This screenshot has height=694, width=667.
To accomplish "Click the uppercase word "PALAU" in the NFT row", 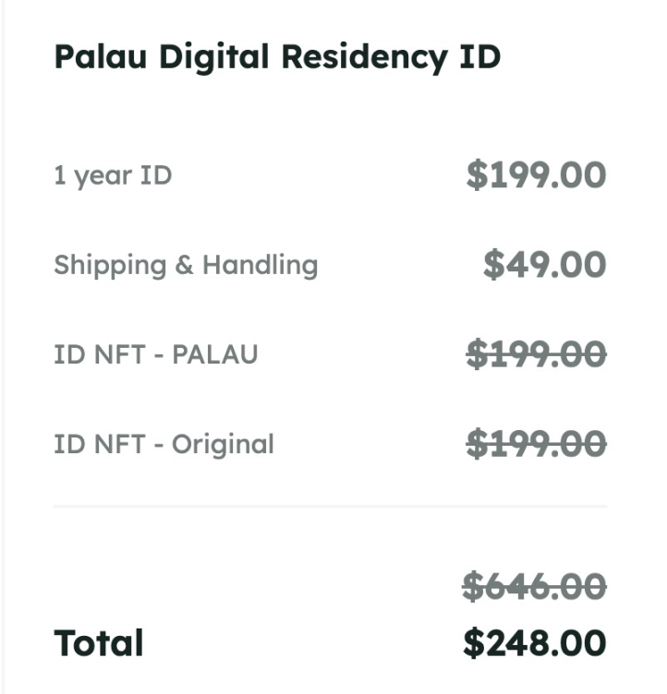I will (215, 354).
